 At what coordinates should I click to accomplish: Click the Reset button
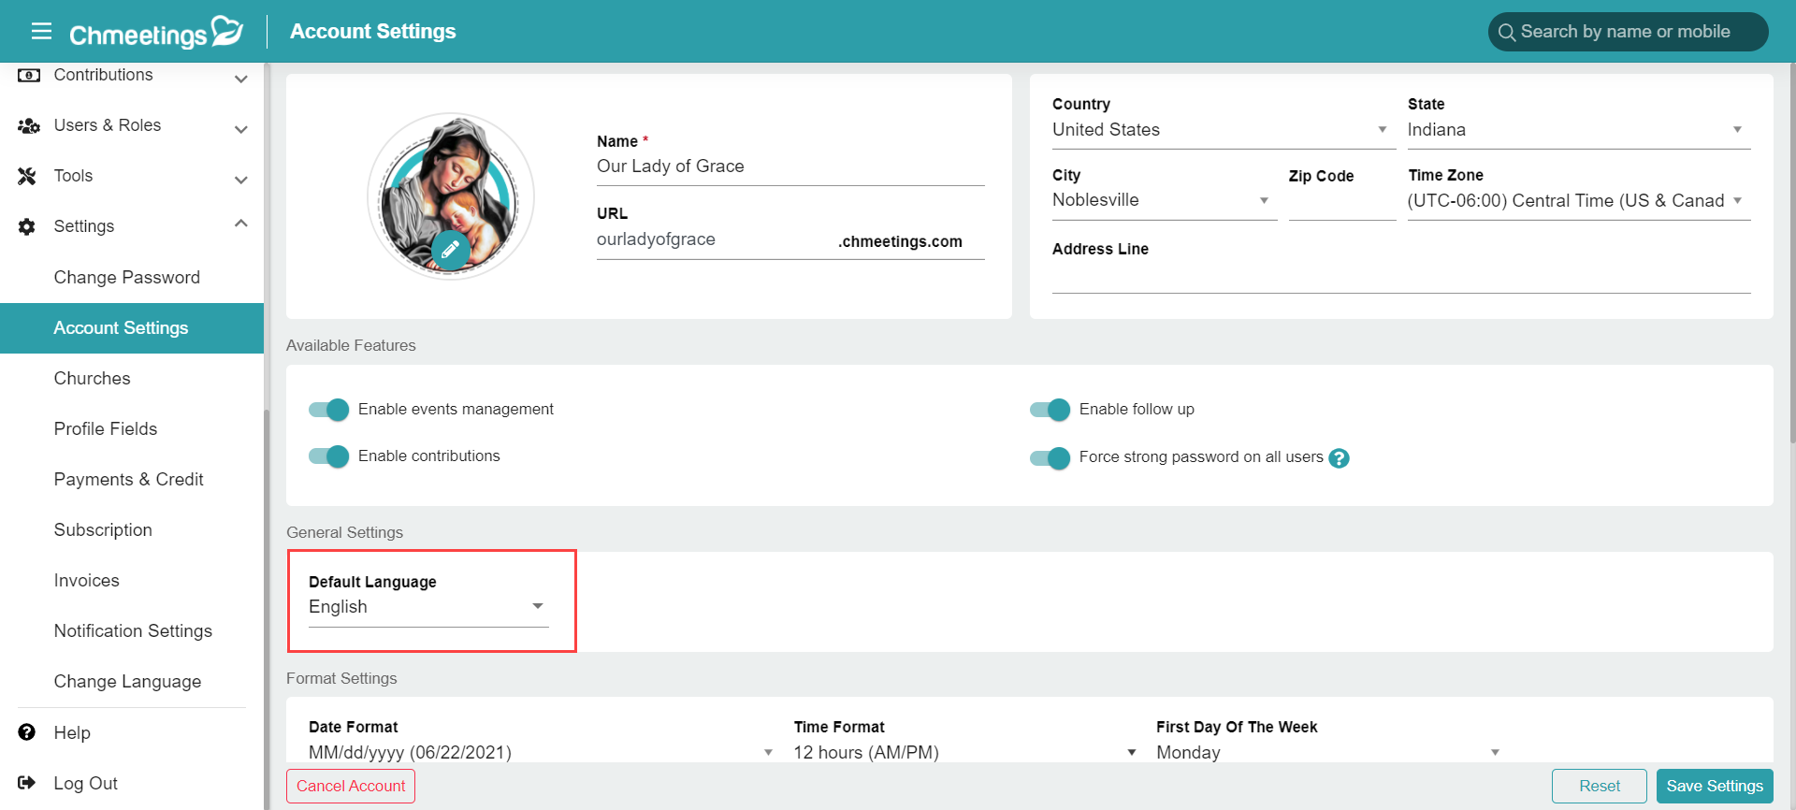[1600, 786]
